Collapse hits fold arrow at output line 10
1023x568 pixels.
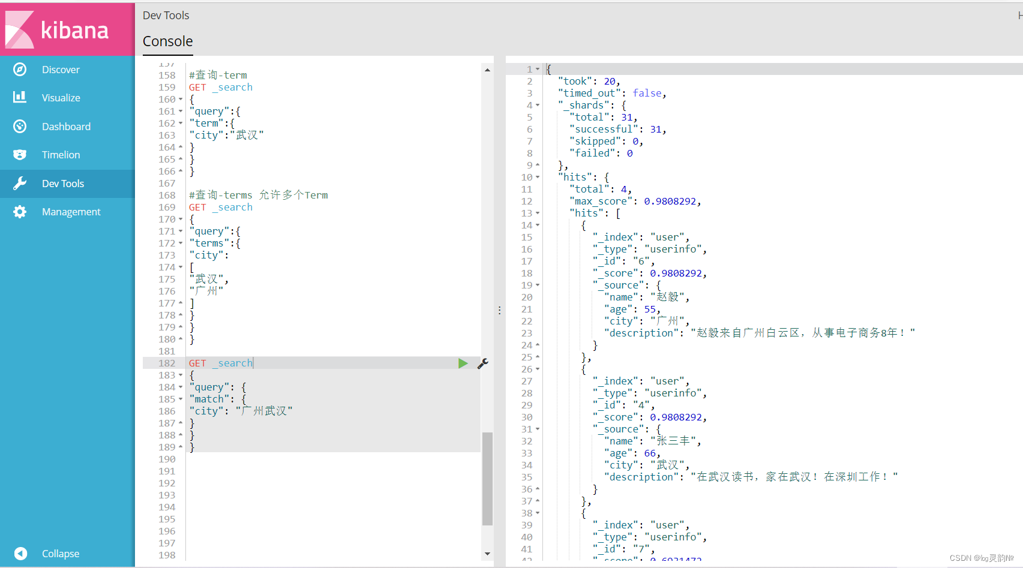pos(538,178)
